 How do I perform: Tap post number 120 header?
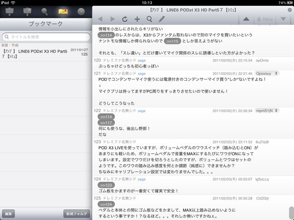[97, 60]
